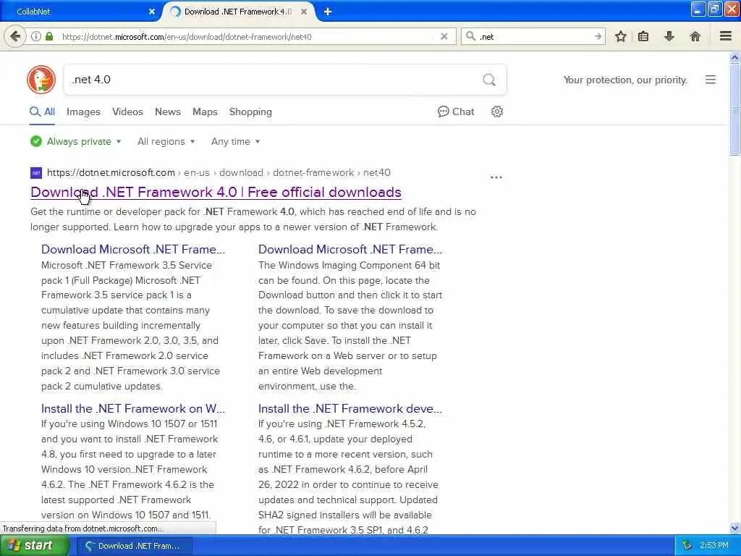Click the page vertical scrollbar thumb
741x556 pixels.
[735, 110]
